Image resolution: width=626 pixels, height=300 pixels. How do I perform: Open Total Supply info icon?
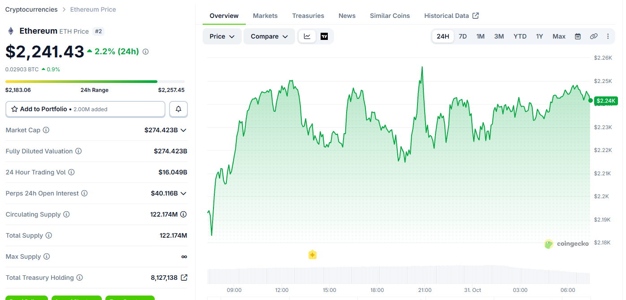(49, 235)
